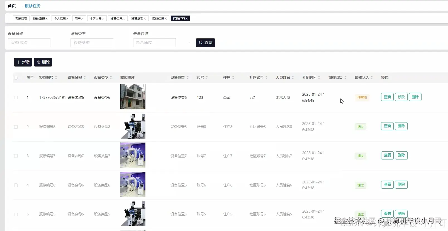Go to 首页 breadcrumb link
This screenshot has height=231, width=448.
[x=12, y=6]
